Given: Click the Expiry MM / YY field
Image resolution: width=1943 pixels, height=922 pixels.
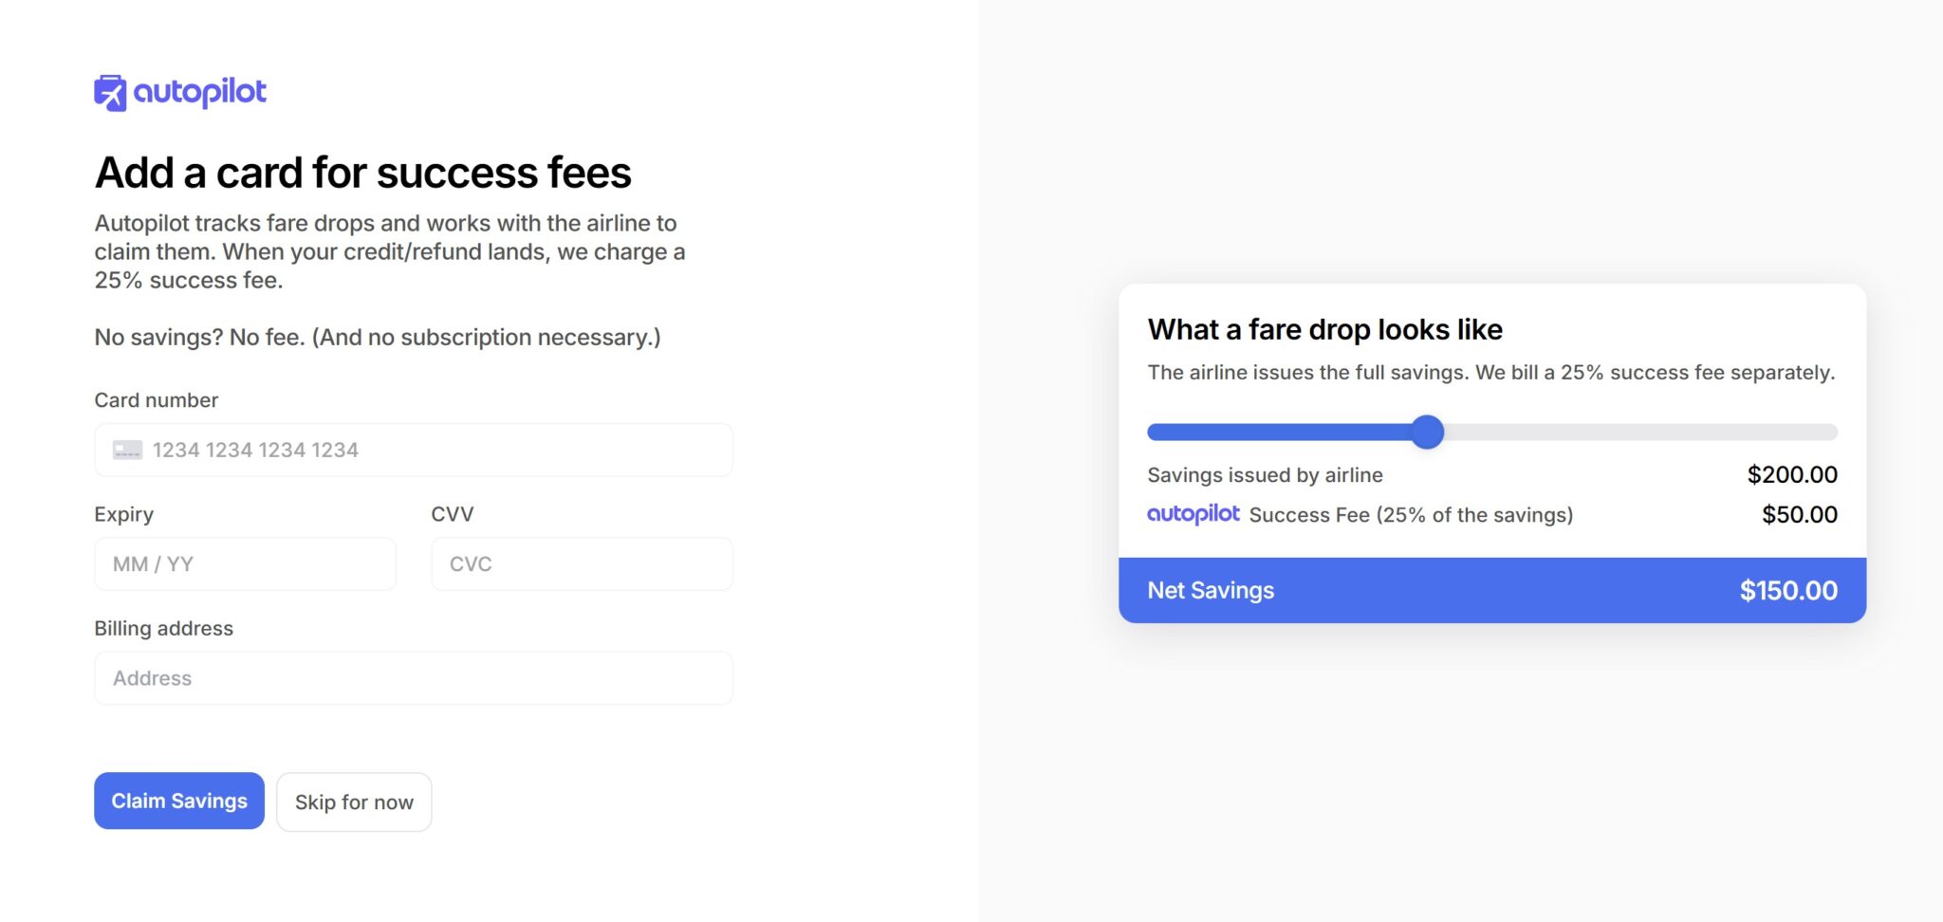Looking at the screenshot, I should pyautogui.click(x=245, y=564).
